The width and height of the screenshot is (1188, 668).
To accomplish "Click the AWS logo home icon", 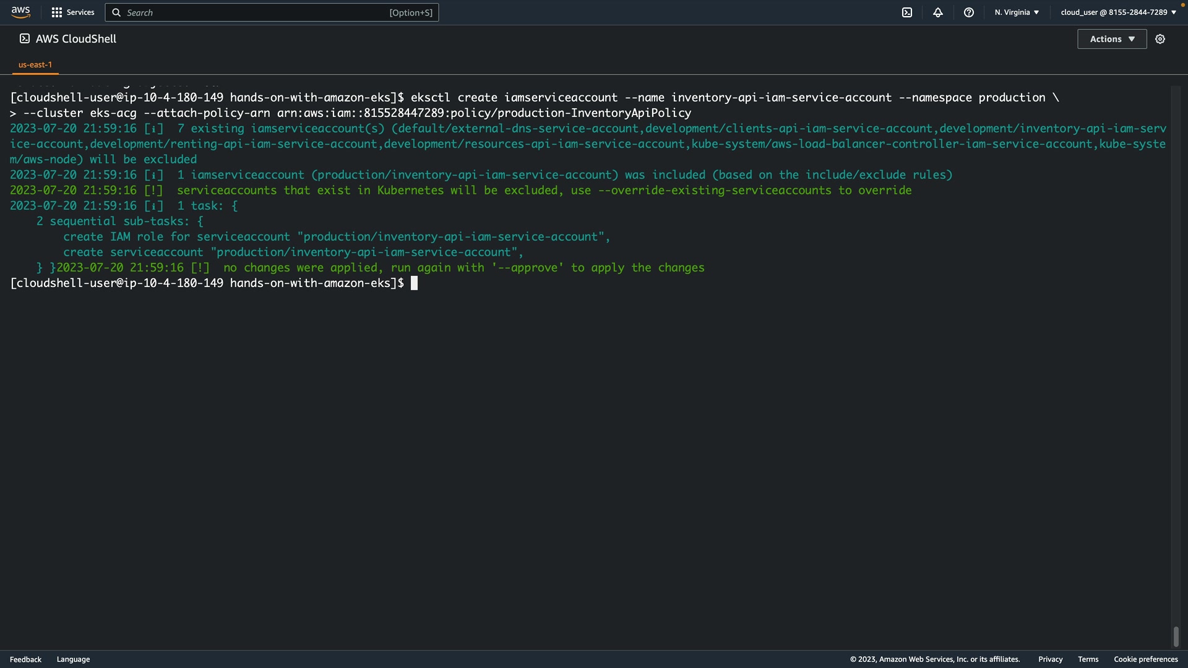I will (x=20, y=12).
